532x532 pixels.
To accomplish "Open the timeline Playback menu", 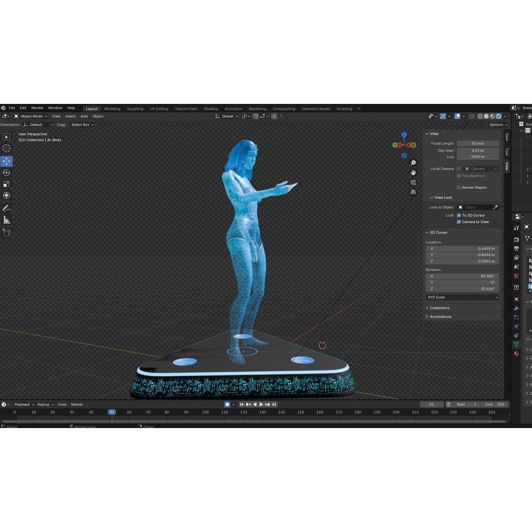I will pyautogui.click(x=24, y=404).
